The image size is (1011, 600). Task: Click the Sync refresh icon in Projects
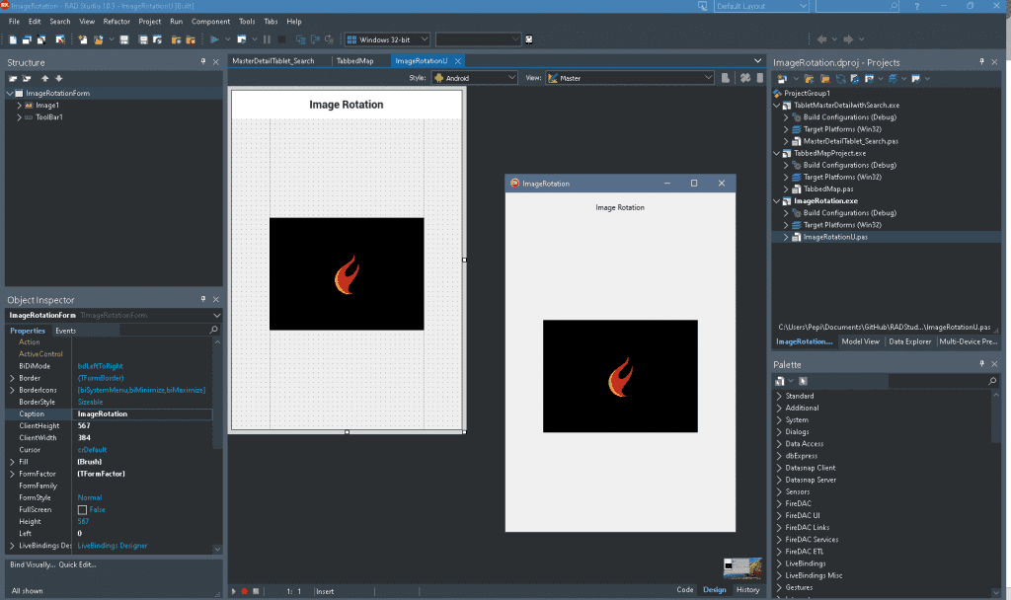(841, 79)
